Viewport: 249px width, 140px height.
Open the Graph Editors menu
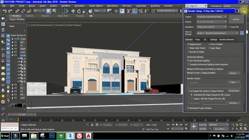(96, 6)
